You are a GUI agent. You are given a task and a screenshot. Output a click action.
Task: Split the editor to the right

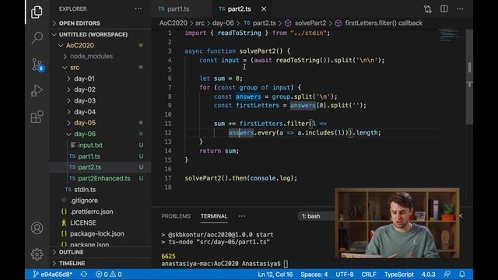coord(444,9)
